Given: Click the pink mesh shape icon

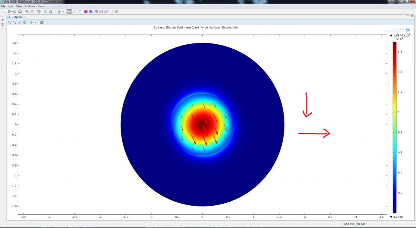Looking at the screenshot, I should pos(96,11).
